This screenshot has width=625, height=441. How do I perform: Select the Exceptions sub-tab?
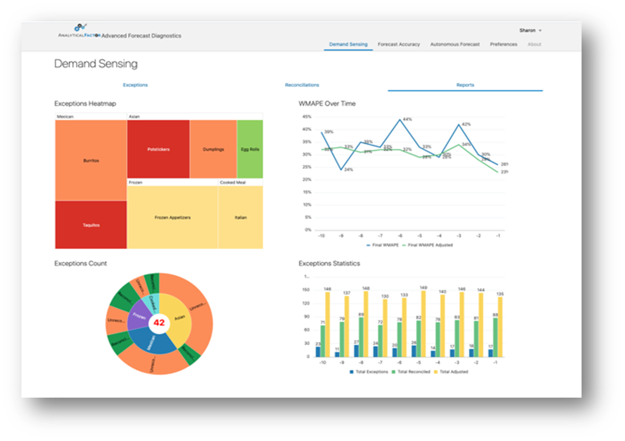[135, 85]
